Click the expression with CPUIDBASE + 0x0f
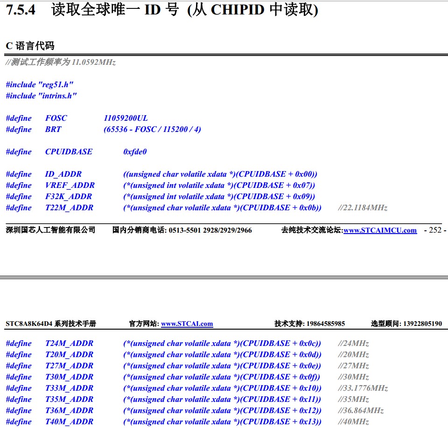Screen dimensions: 448x428 221,377
